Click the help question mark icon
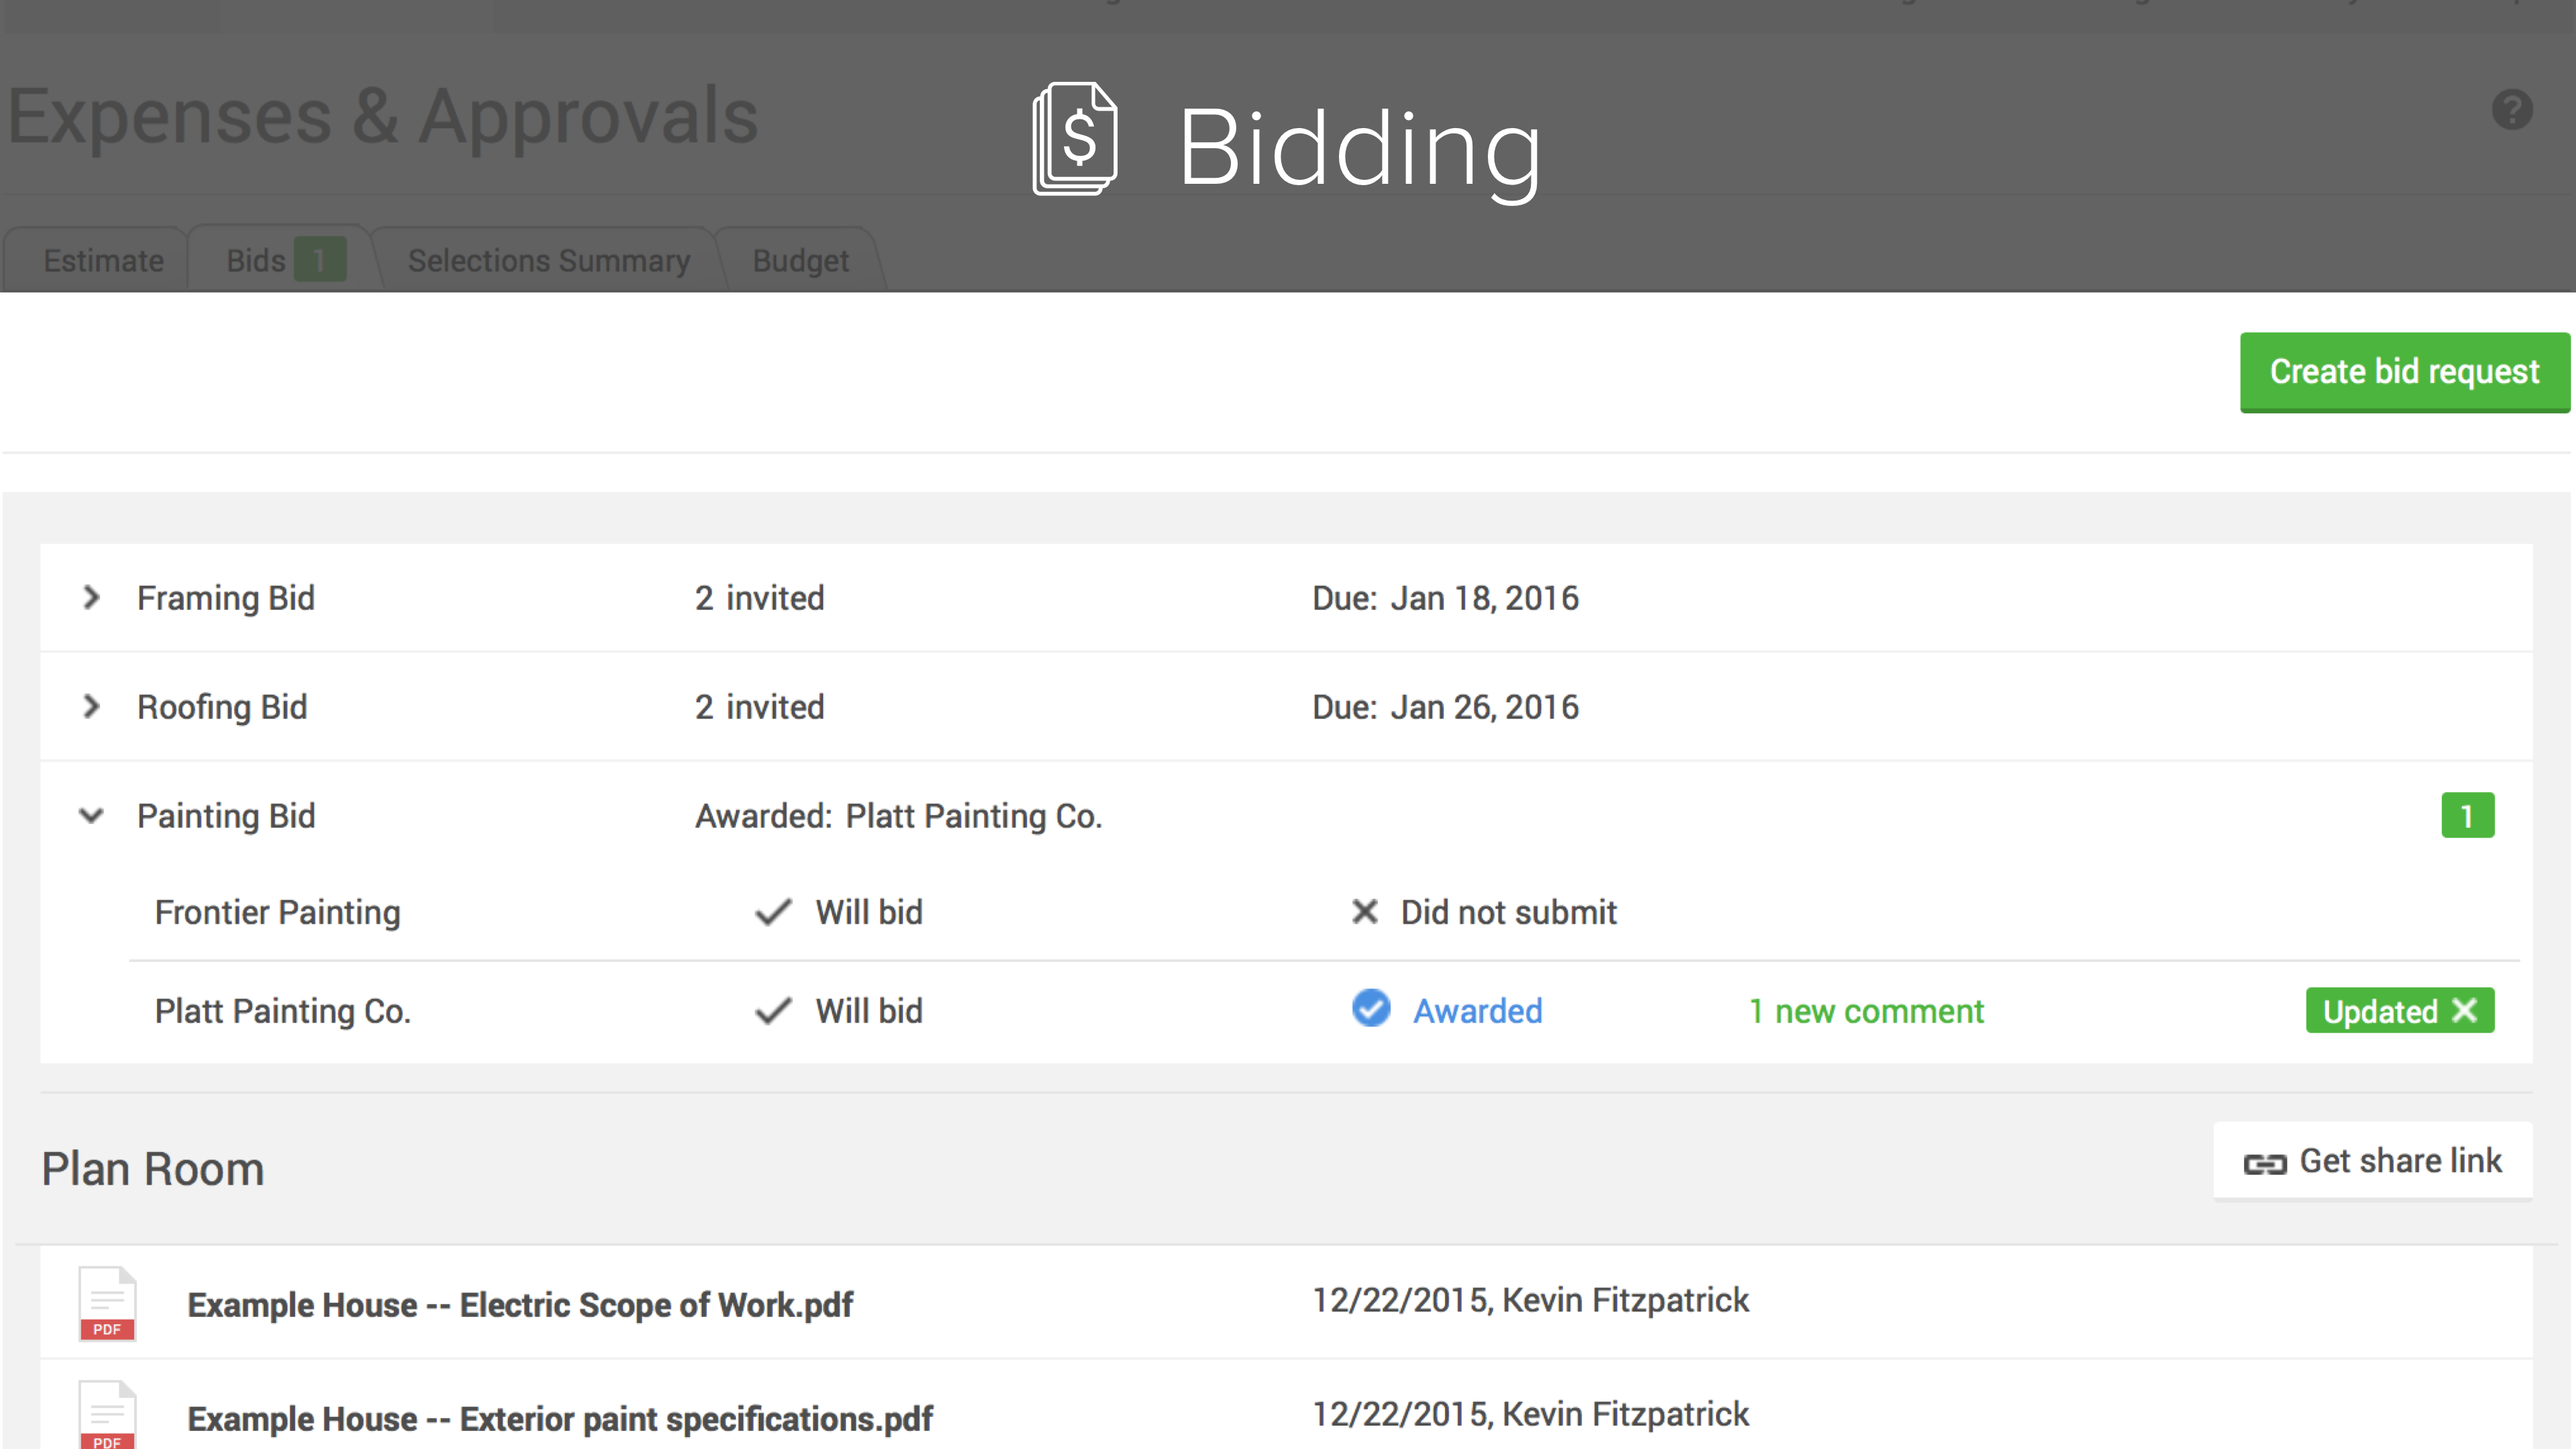This screenshot has height=1449, width=2576. 2511,110
